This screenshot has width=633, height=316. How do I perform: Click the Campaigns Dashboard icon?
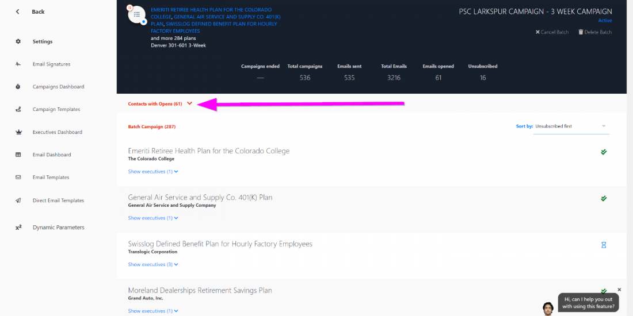(x=18, y=87)
